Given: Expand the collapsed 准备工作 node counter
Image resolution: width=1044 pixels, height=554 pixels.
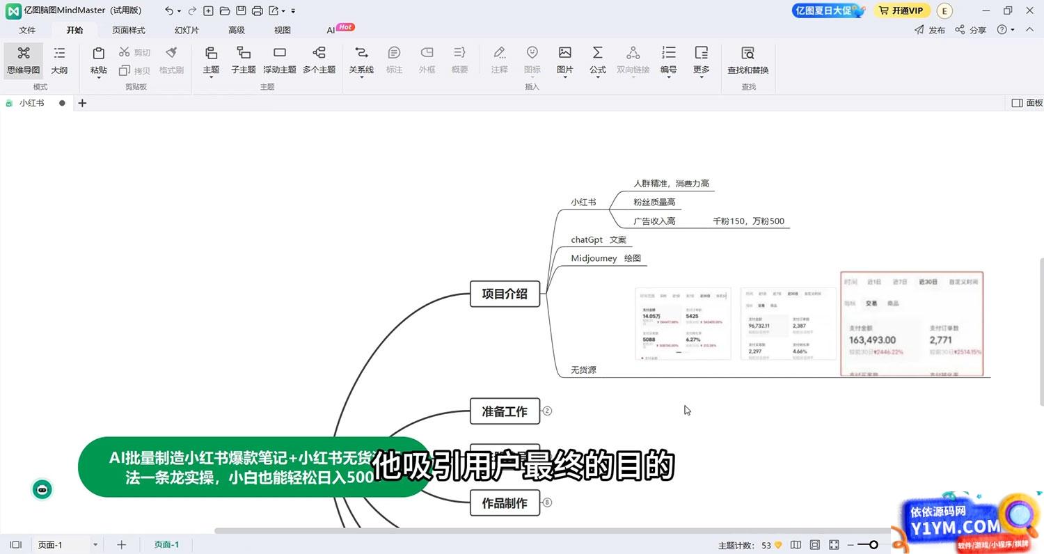Looking at the screenshot, I should tap(547, 411).
